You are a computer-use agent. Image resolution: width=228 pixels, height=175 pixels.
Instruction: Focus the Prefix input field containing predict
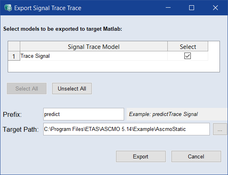[84, 114]
